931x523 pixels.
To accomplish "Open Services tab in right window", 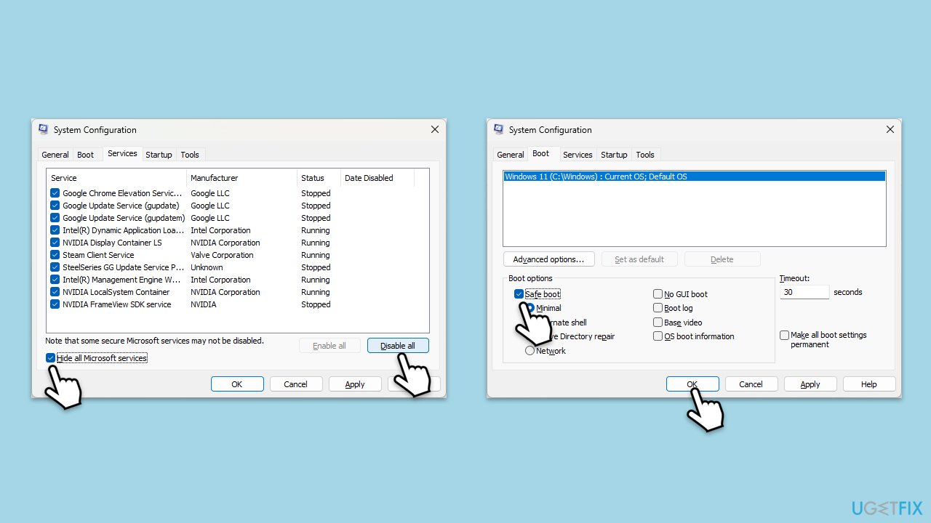I will click(578, 155).
